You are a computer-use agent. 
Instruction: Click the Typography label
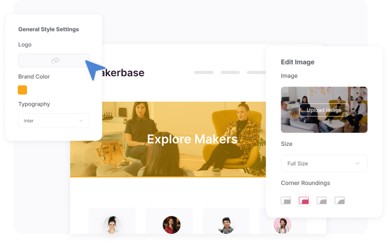[34, 104]
